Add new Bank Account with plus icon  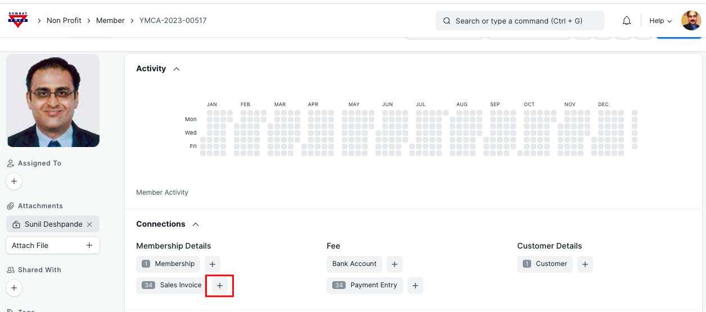(394, 264)
